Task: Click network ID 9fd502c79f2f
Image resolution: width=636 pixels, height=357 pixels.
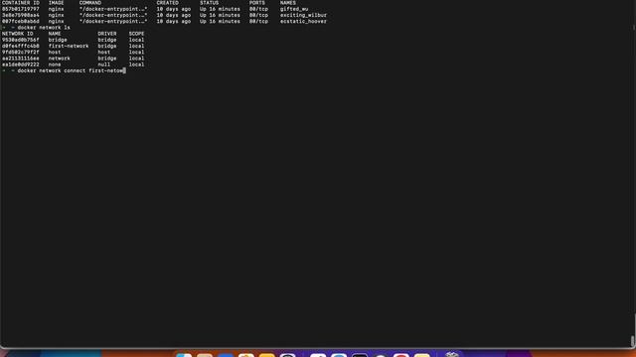Action: (21, 52)
